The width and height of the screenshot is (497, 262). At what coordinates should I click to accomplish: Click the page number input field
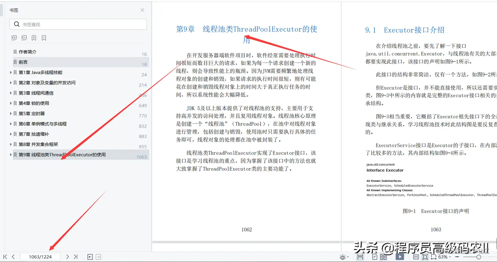41,257
